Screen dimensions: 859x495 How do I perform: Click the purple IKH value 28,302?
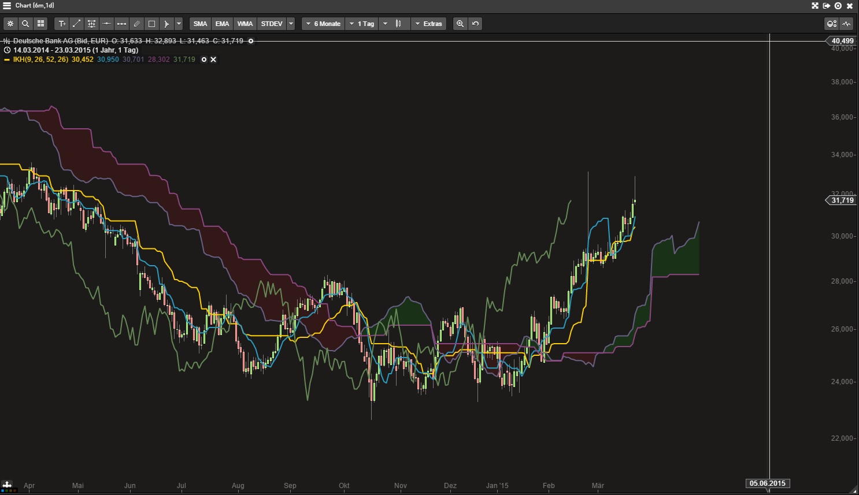click(159, 59)
